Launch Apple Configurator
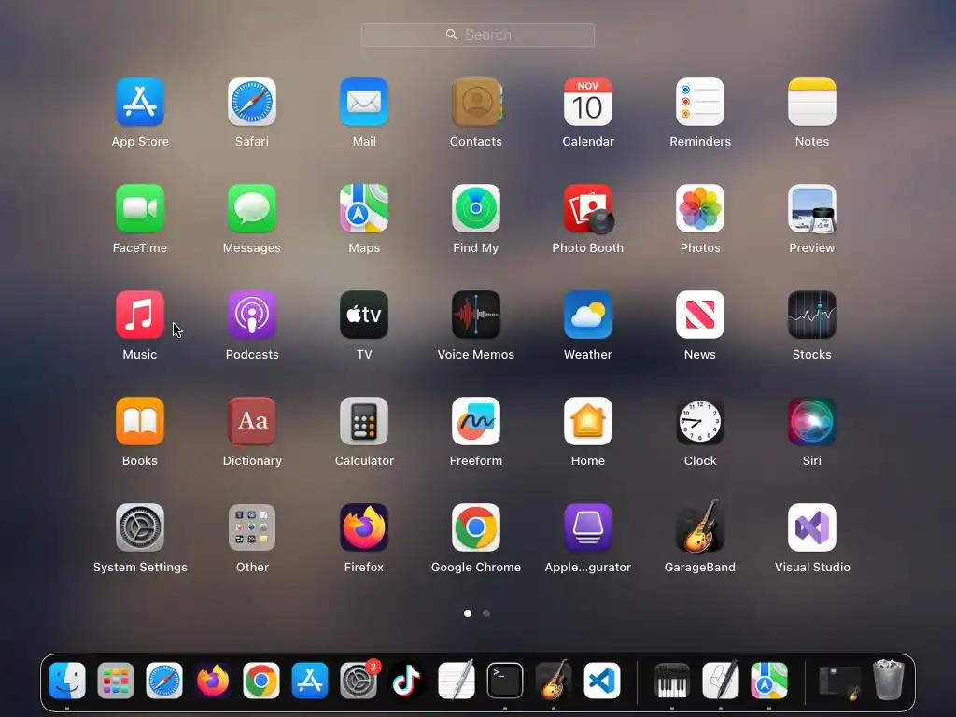The width and height of the screenshot is (956, 717). [588, 527]
